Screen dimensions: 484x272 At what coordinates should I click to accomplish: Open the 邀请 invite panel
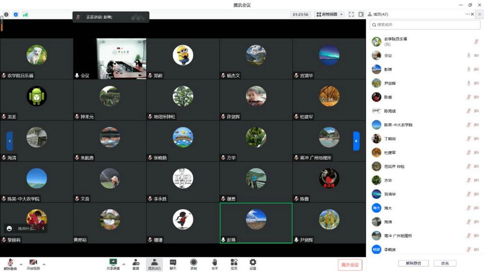pyautogui.click(x=136, y=262)
